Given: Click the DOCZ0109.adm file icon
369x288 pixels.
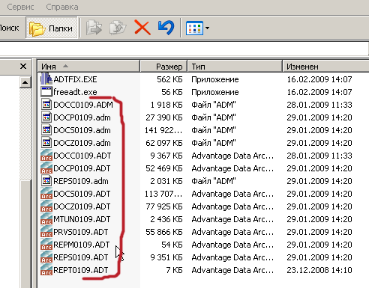Looking at the screenshot, I should click(x=46, y=143).
